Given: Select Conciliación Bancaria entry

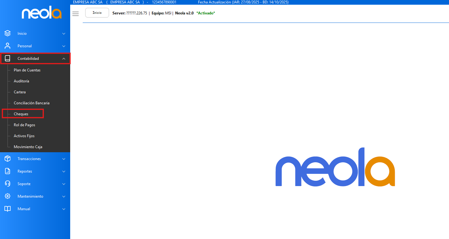Looking at the screenshot, I should pos(31,103).
